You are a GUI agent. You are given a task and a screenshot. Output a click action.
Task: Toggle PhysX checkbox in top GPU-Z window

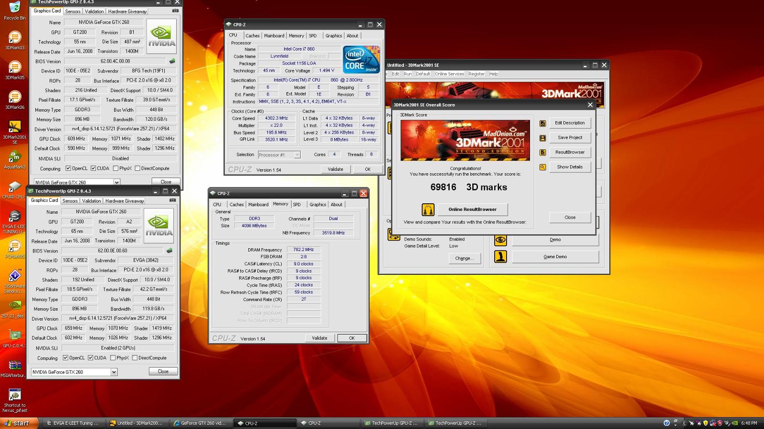click(x=116, y=168)
